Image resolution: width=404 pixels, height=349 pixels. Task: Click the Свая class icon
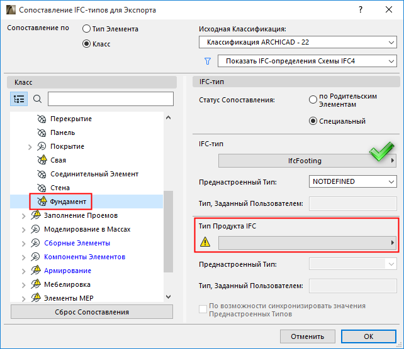click(x=42, y=160)
